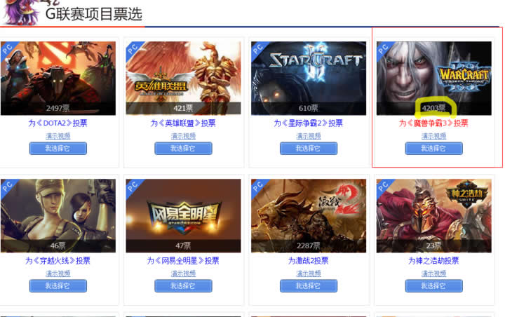Open 演示视频 link under DOTA2
The width and height of the screenshot is (505, 317).
tap(58, 136)
